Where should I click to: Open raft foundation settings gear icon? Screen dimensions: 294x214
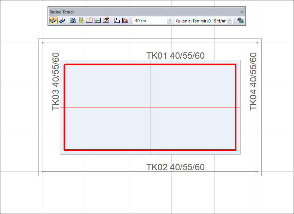click(241, 21)
